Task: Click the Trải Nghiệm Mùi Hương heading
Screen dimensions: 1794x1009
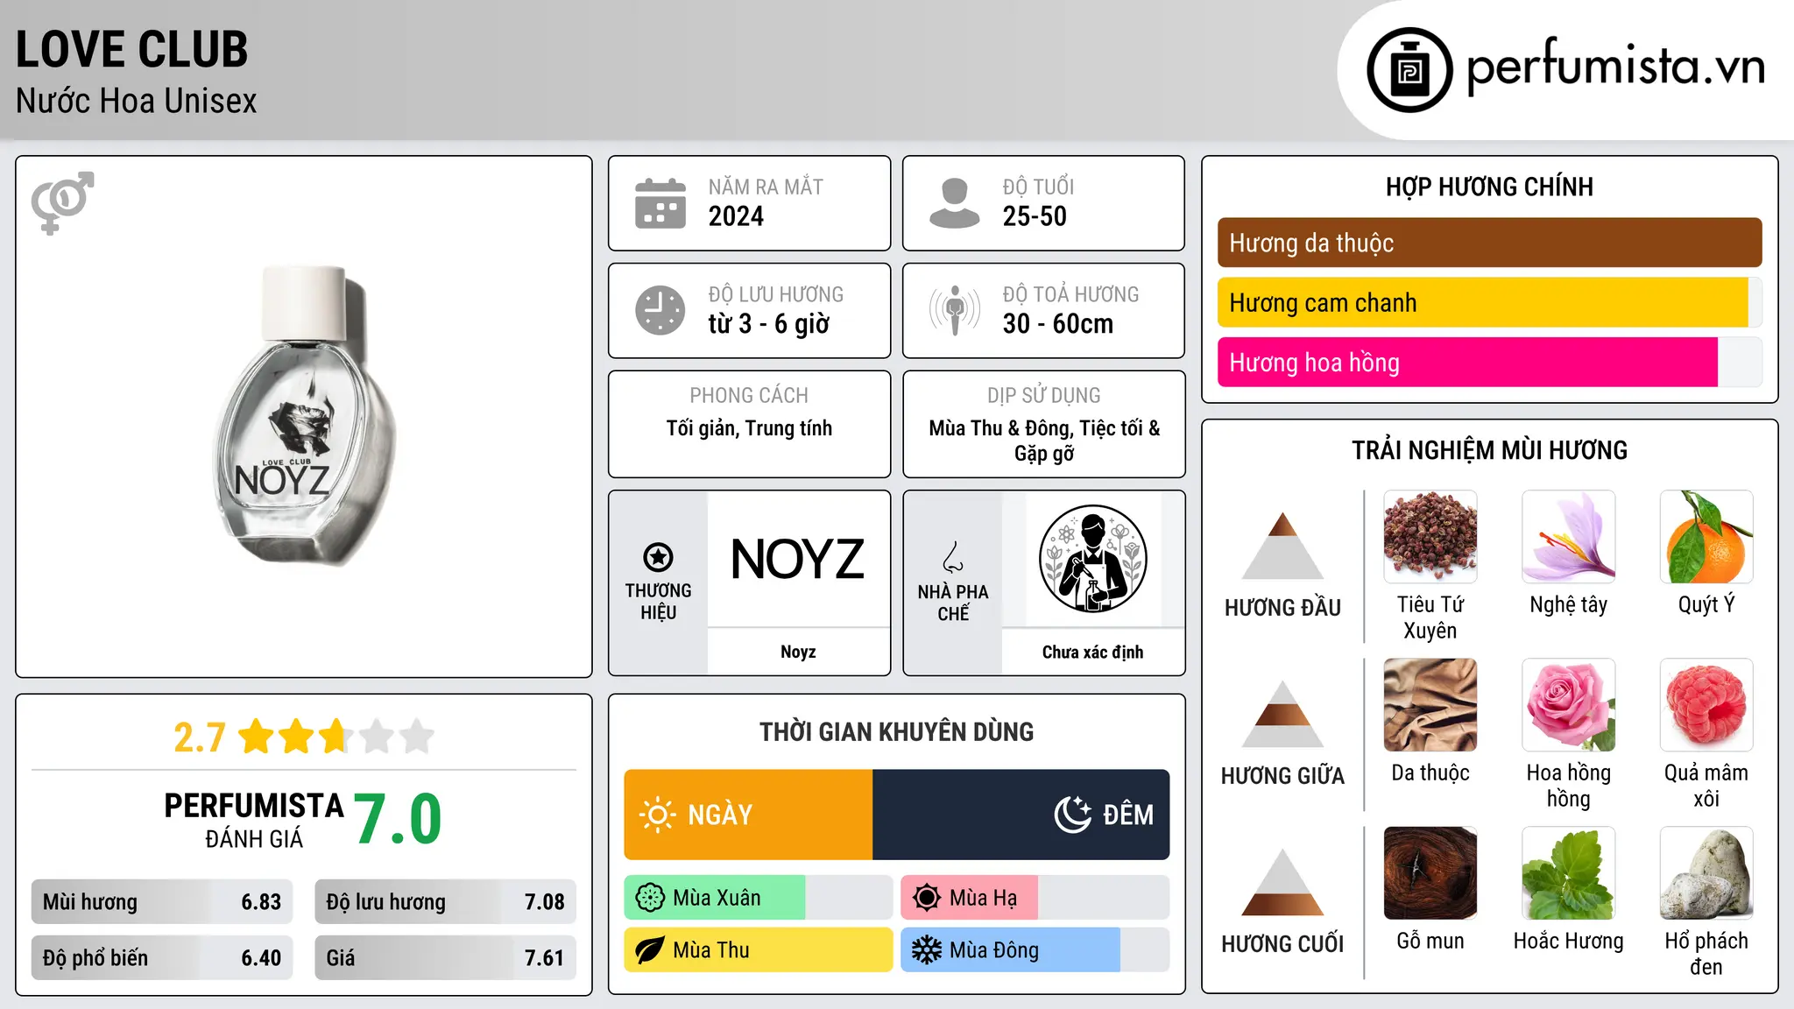Action: click(x=1489, y=450)
